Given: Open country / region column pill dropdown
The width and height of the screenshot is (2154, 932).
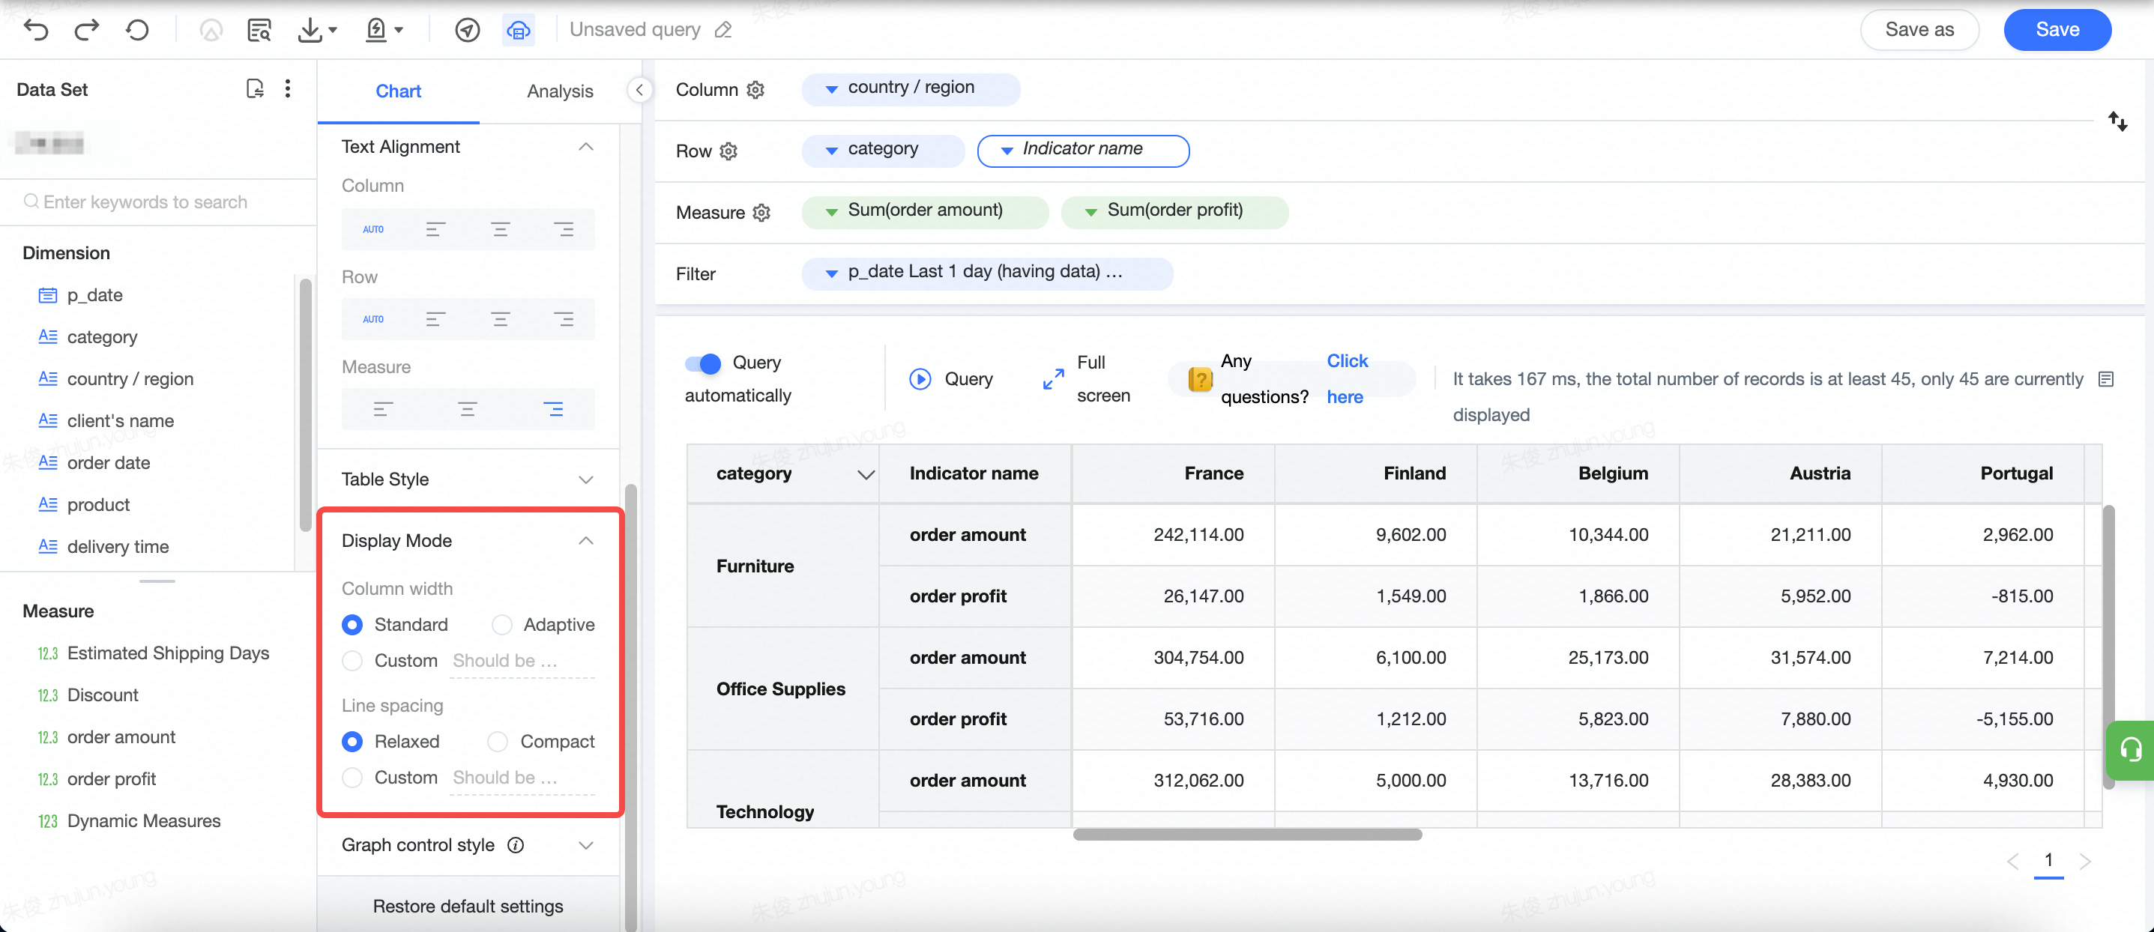Looking at the screenshot, I should [831, 89].
